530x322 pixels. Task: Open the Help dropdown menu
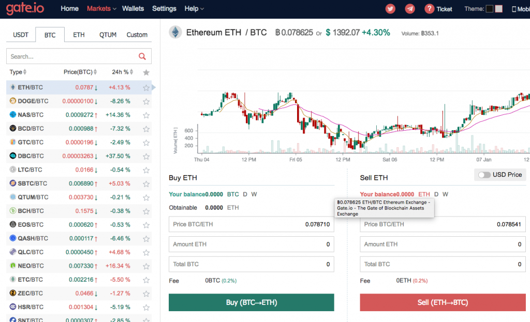pos(194,9)
